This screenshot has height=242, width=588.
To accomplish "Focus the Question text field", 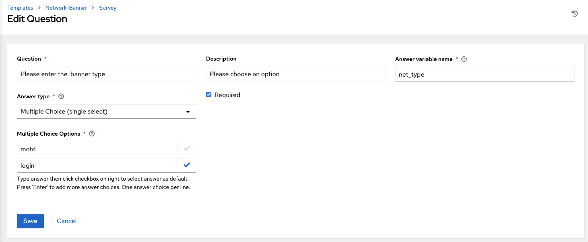I will tap(106, 74).
